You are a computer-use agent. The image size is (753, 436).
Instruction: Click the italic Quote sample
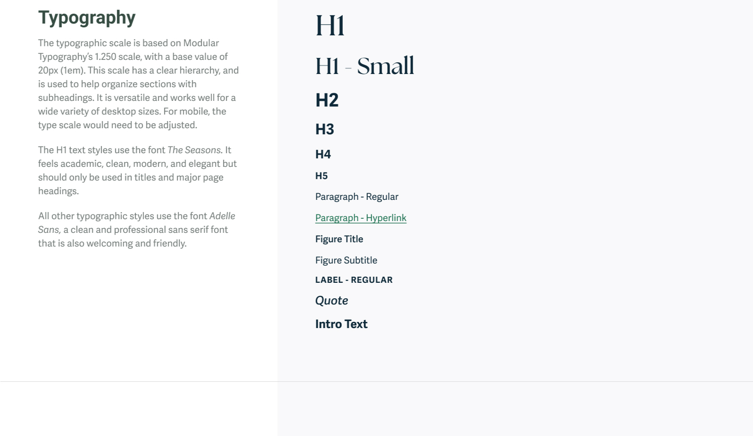click(331, 301)
